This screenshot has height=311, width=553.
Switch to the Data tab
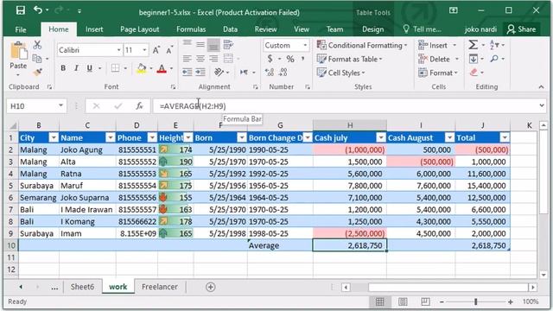(230, 29)
